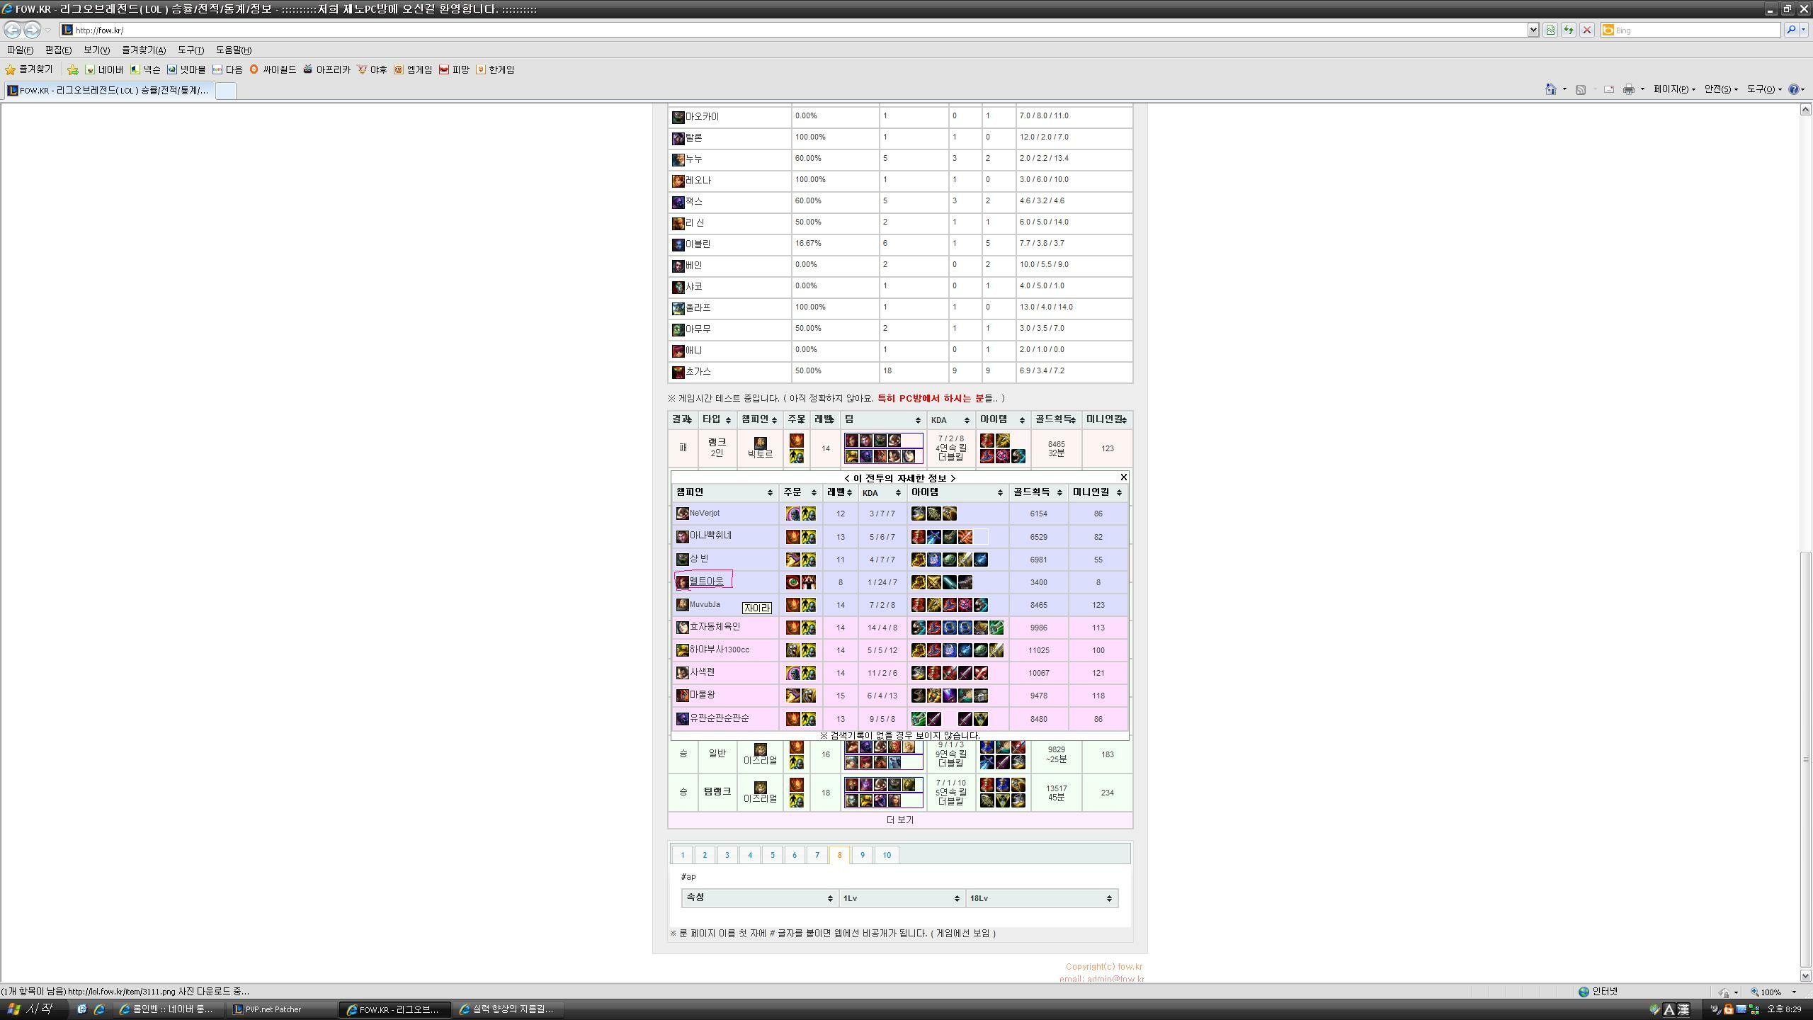Switch to PVP.net Patcher in the taskbar
The height and width of the screenshot is (1020, 1813).
282,1009
